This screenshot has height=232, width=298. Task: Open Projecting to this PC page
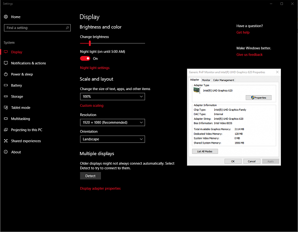[27, 130]
